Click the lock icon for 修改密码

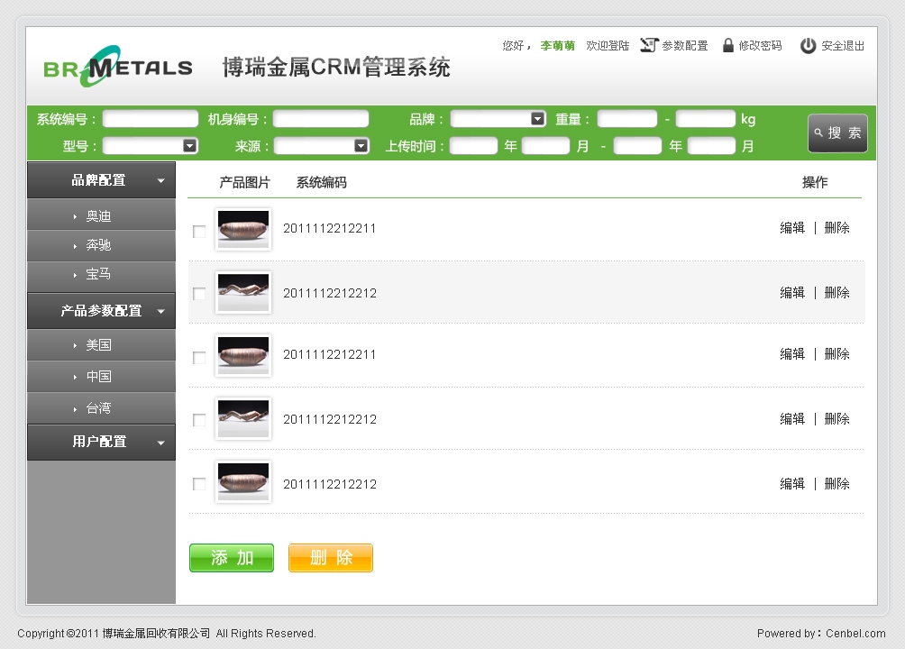pyautogui.click(x=728, y=45)
